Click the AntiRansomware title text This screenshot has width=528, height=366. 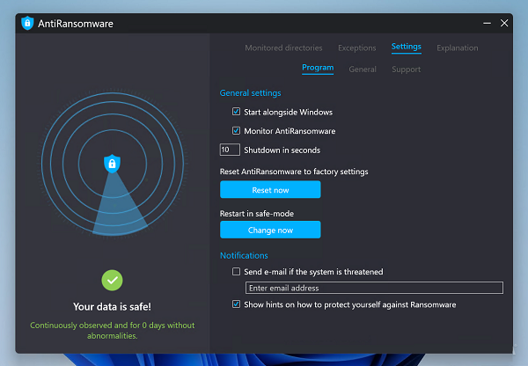tap(76, 24)
